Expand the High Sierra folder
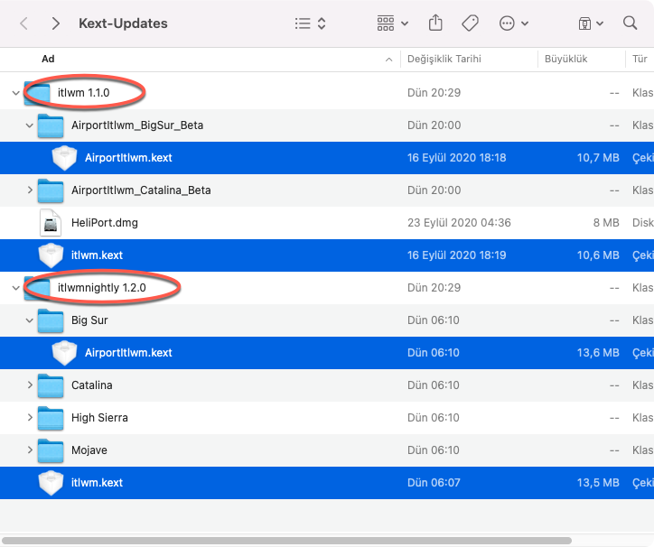Image resolution: width=654 pixels, height=547 pixels. [x=30, y=418]
